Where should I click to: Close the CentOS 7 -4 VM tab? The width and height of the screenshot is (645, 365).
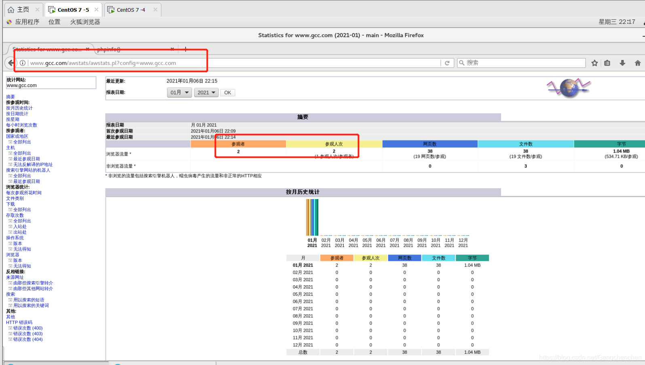coord(155,10)
